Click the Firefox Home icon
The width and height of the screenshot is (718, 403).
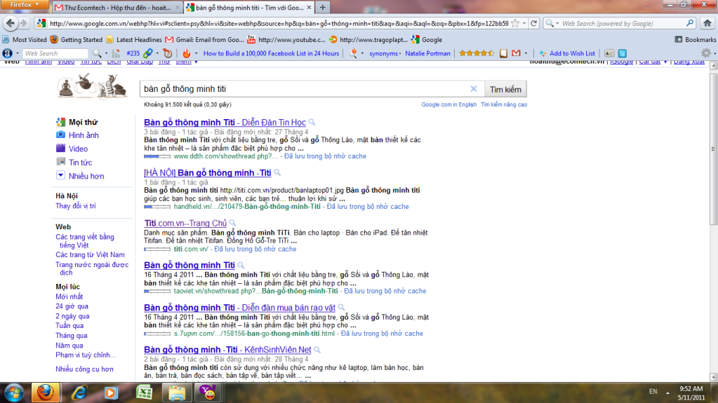tap(707, 23)
